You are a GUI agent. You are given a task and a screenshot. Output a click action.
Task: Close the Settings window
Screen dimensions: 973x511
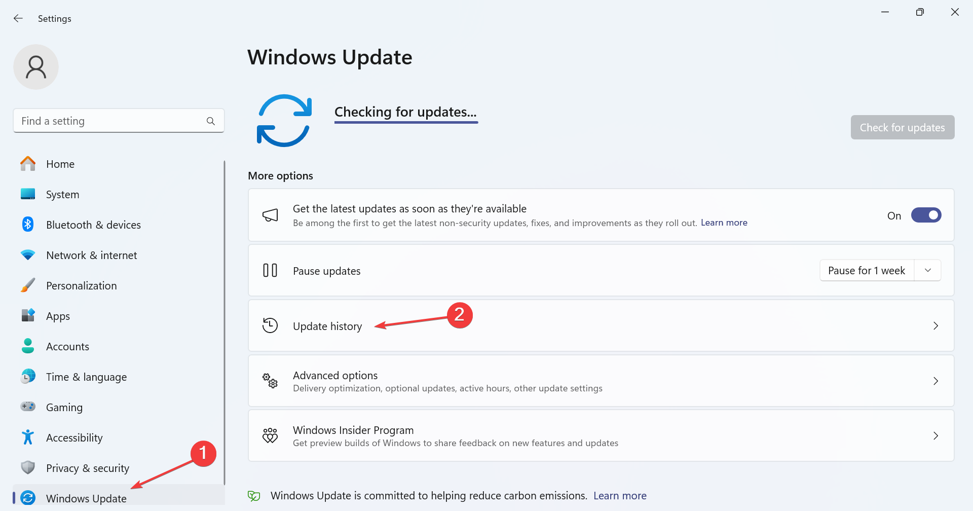pyautogui.click(x=955, y=12)
